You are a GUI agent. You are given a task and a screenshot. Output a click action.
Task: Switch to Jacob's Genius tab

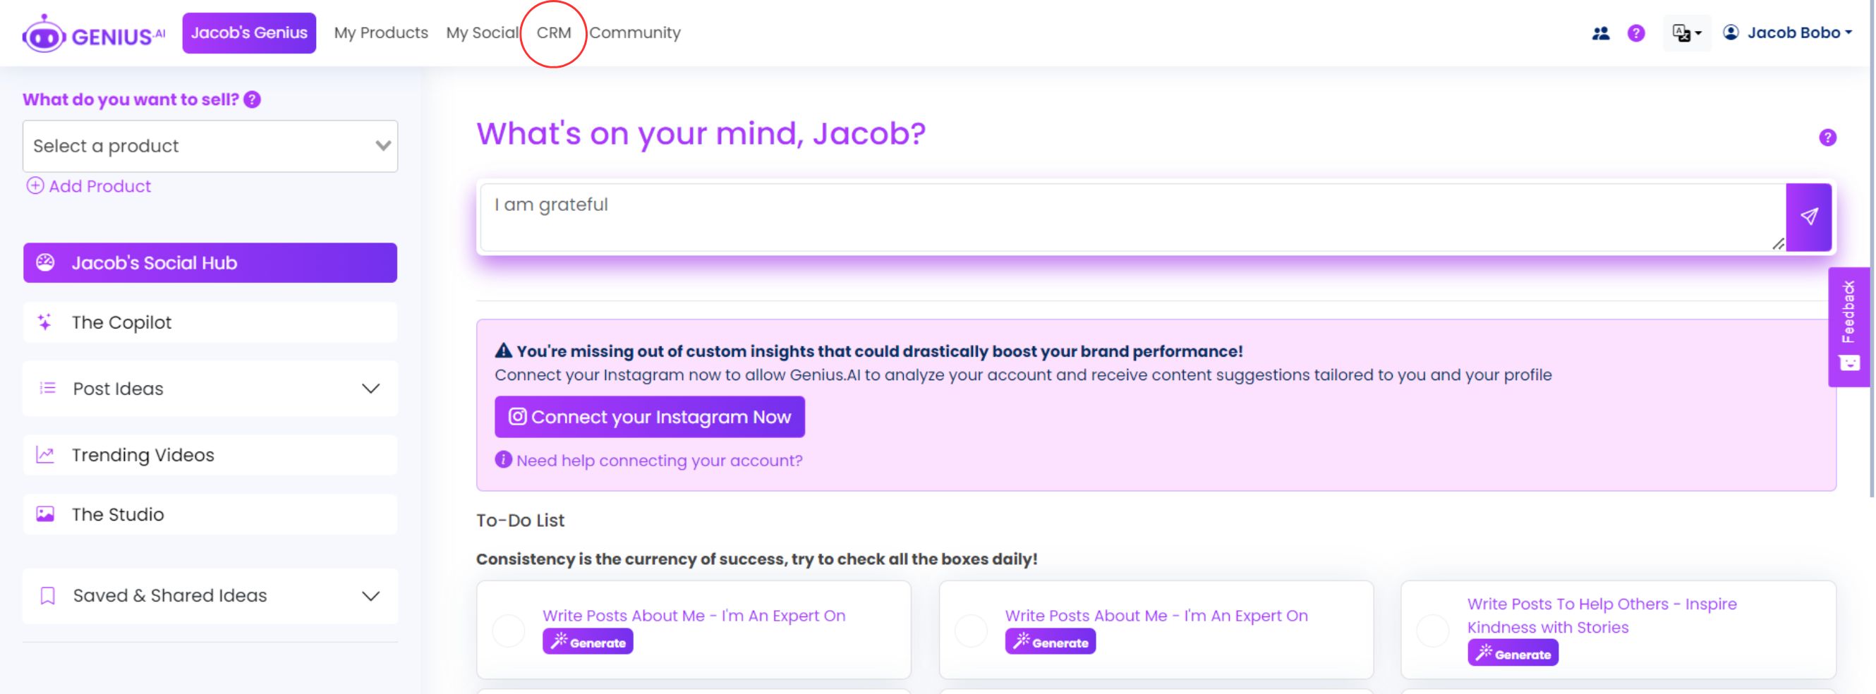[x=249, y=32]
